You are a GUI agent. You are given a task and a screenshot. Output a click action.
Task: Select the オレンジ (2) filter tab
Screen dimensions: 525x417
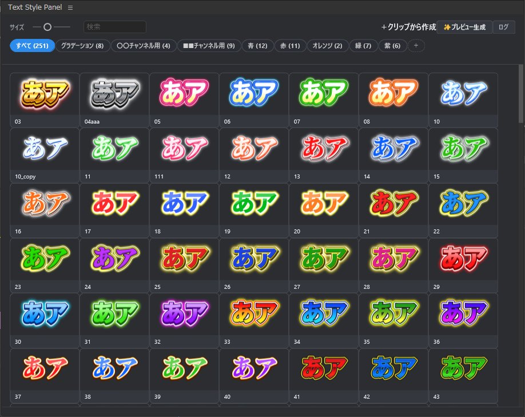tap(328, 46)
